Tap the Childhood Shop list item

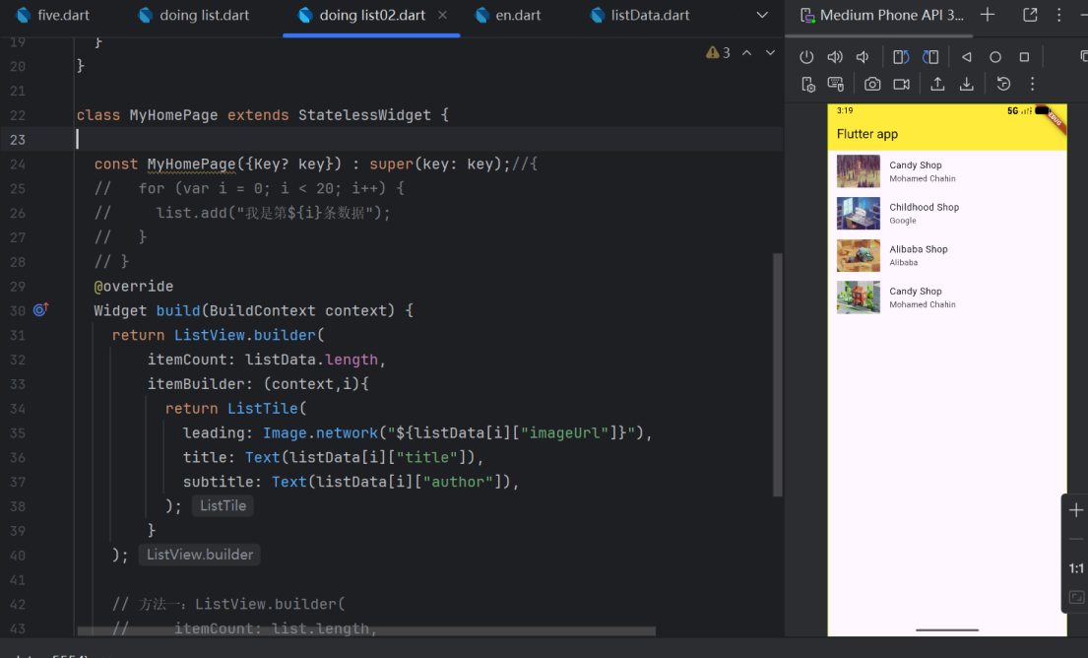point(947,213)
